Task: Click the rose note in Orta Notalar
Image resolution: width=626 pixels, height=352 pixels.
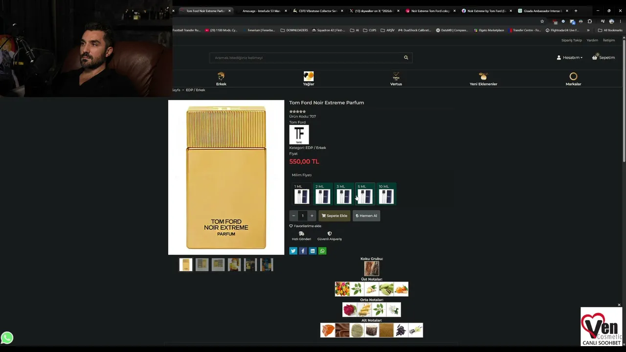Action: coord(350,309)
